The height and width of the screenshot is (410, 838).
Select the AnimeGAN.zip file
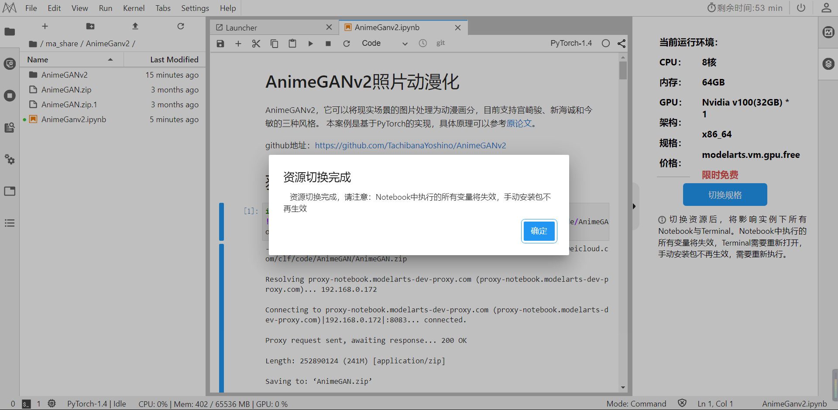113,90
